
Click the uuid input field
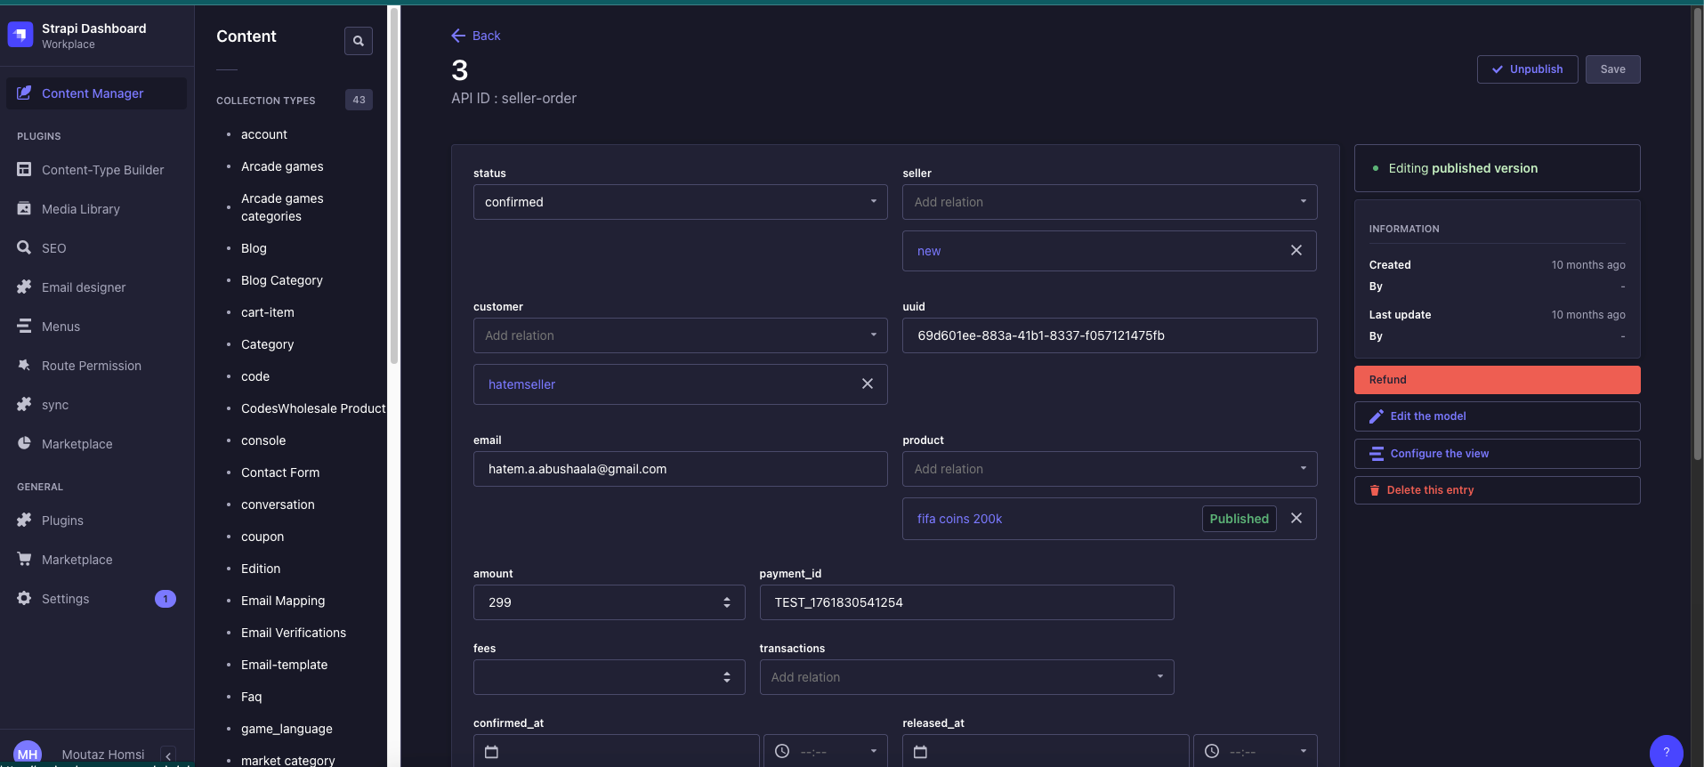(x=1110, y=335)
